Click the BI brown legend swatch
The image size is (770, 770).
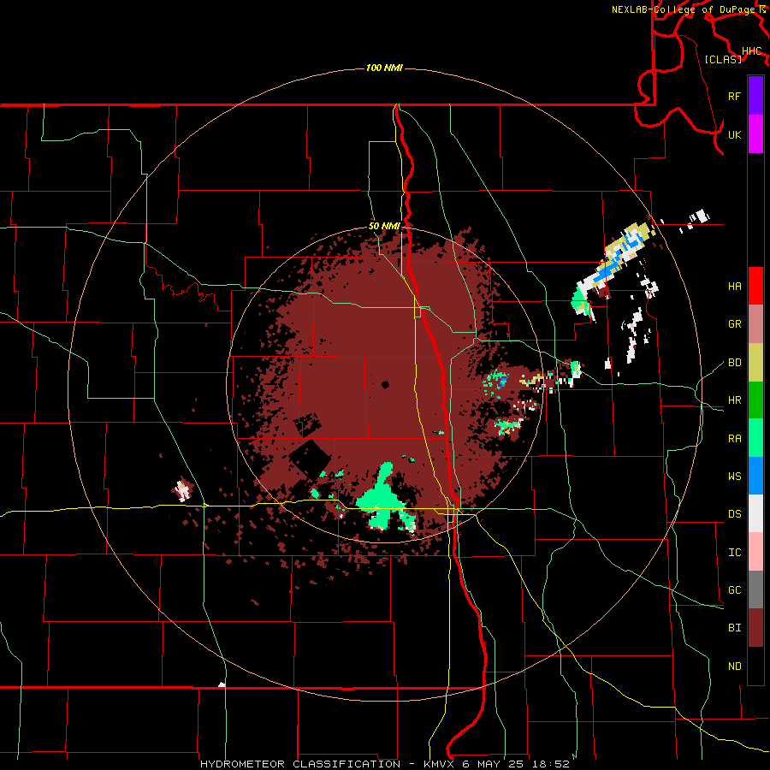point(755,628)
